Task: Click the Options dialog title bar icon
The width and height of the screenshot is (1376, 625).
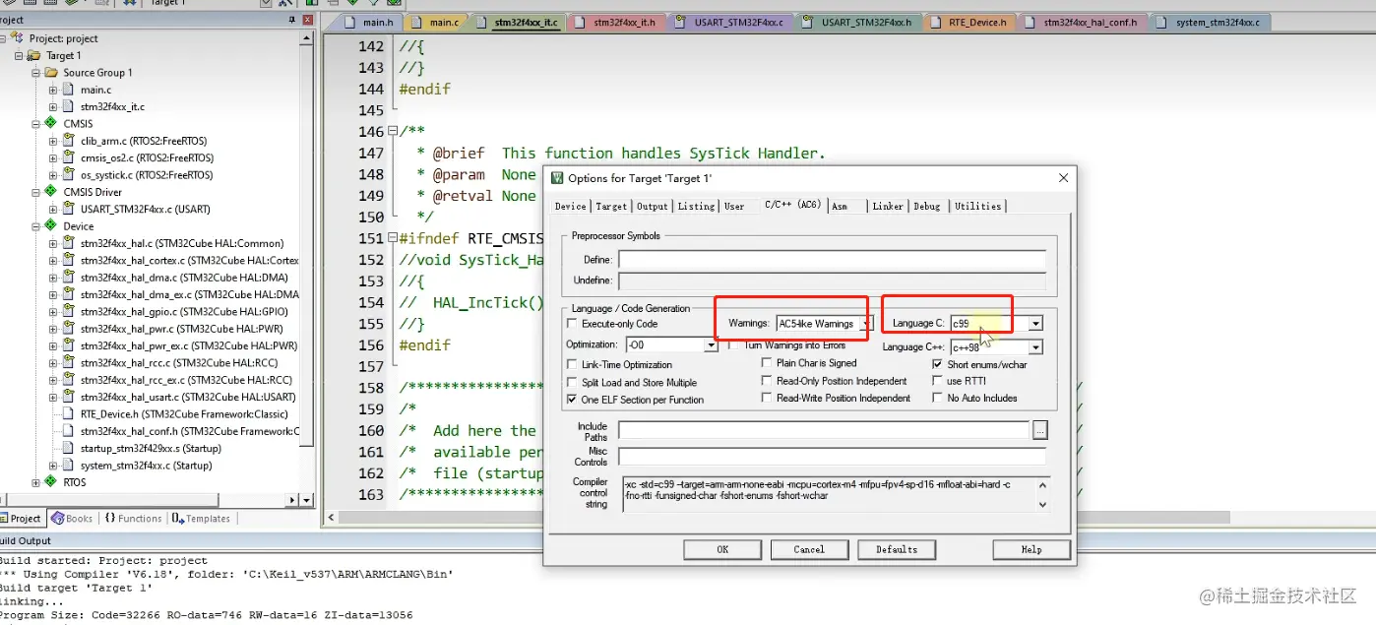Action: pyautogui.click(x=557, y=178)
